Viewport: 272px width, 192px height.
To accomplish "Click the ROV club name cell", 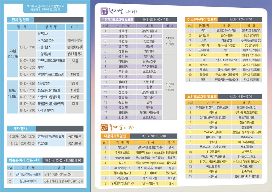I will (x=204, y=55).
